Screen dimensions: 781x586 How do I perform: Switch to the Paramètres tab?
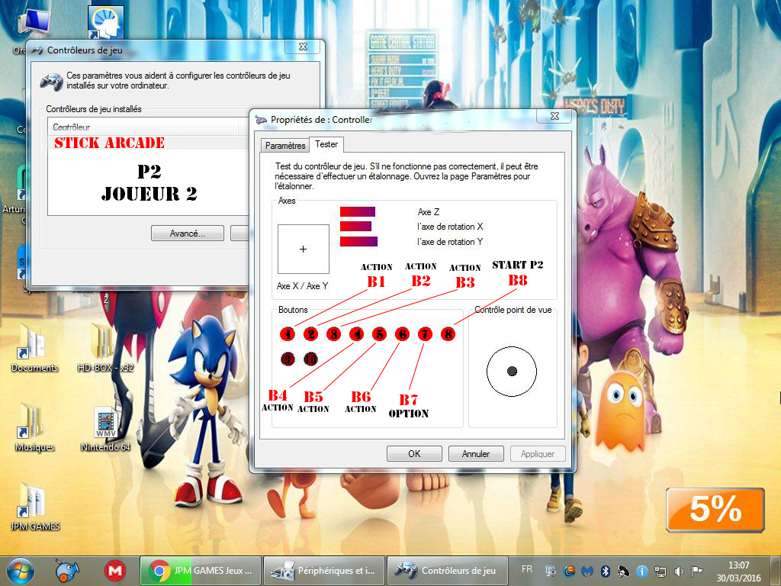tap(285, 146)
